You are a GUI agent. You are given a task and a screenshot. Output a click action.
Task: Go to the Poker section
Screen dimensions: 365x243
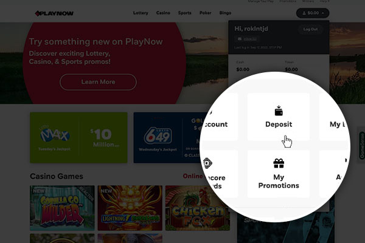pyautogui.click(x=206, y=13)
